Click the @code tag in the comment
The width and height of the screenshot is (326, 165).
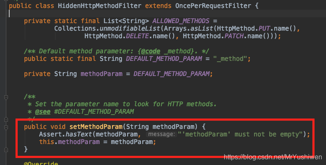[x=151, y=51]
